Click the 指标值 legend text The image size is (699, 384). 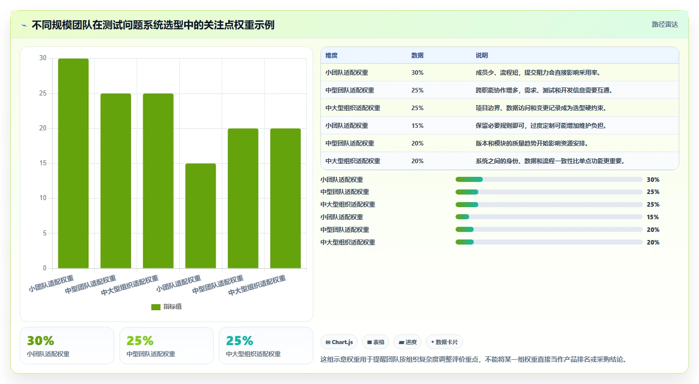pos(173,307)
